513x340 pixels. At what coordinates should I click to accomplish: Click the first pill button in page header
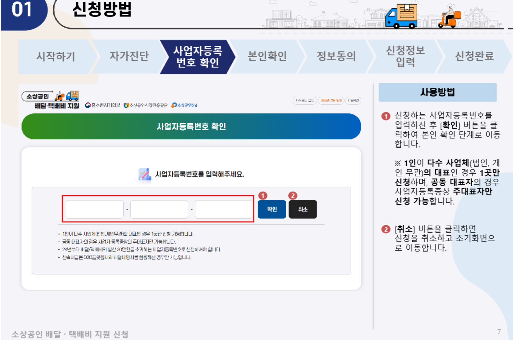[x=304, y=100]
